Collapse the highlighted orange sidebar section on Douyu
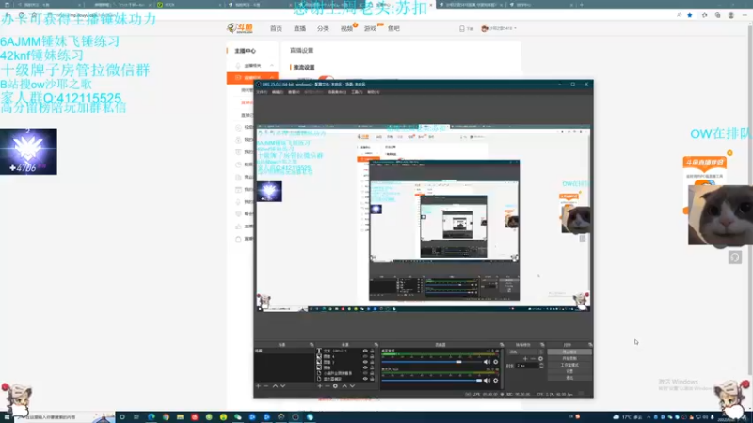 click(x=272, y=77)
